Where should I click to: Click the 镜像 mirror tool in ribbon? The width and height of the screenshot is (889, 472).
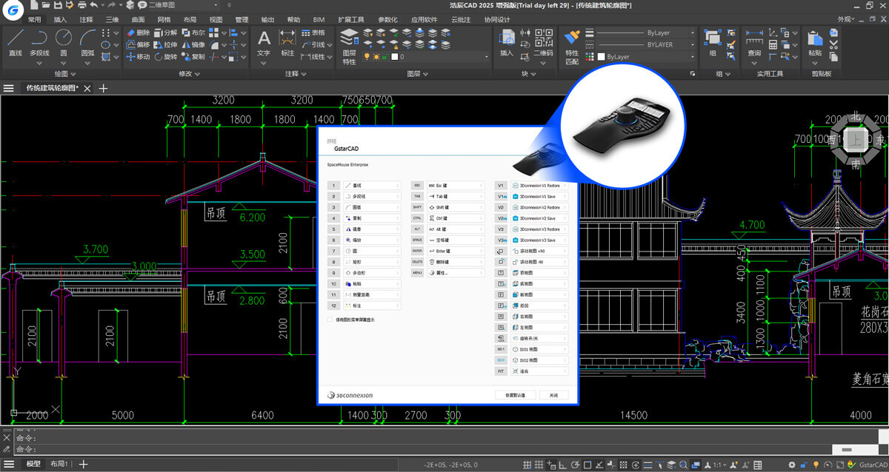[193, 44]
